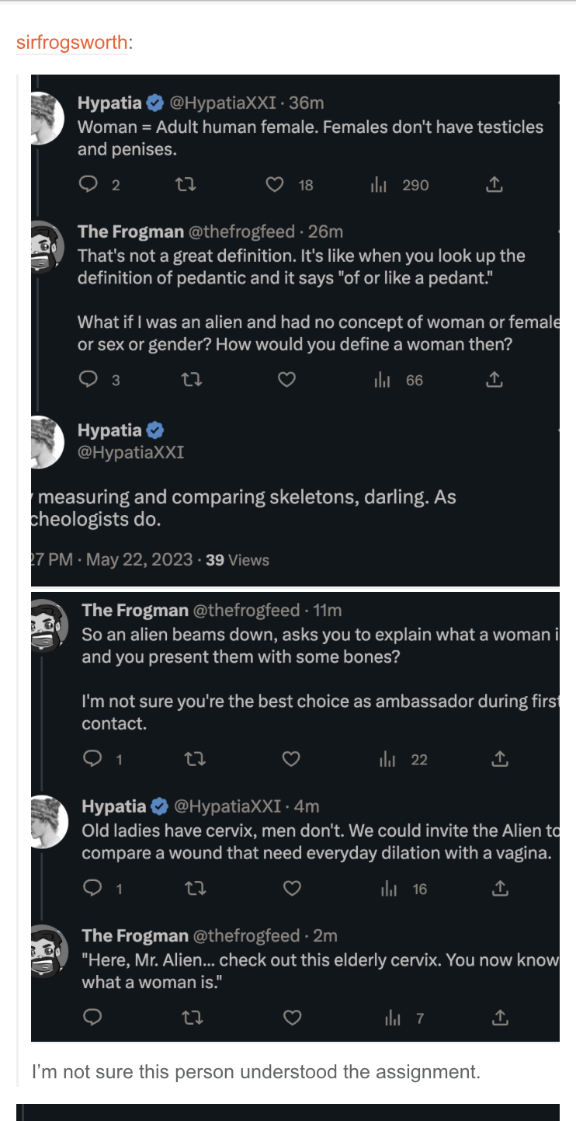
Task: Click the reply icon on Frogman's 2m tweet
Action: coord(93,1017)
